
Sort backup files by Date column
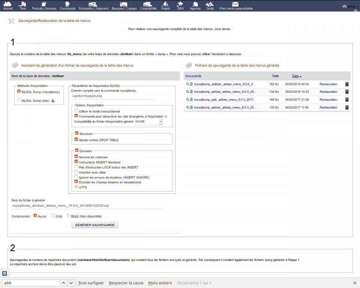[x=295, y=76]
